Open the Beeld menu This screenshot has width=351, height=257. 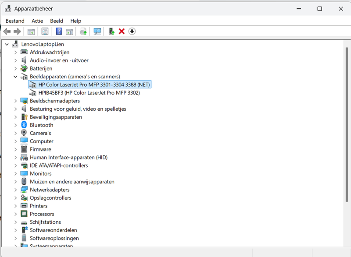click(x=57, y=21)
